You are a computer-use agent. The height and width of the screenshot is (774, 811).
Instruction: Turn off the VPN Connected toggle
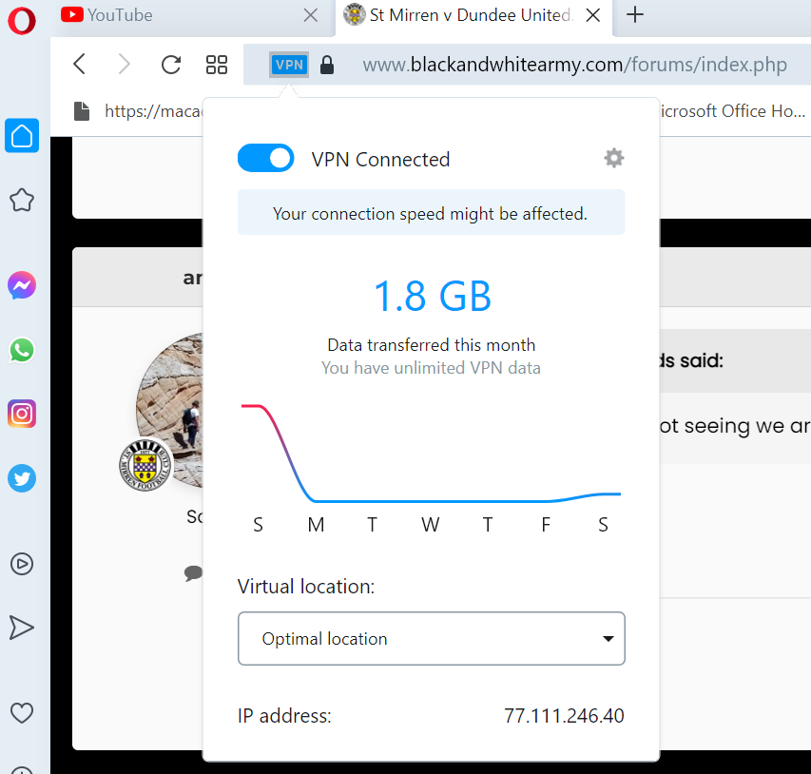click(266, 158)
